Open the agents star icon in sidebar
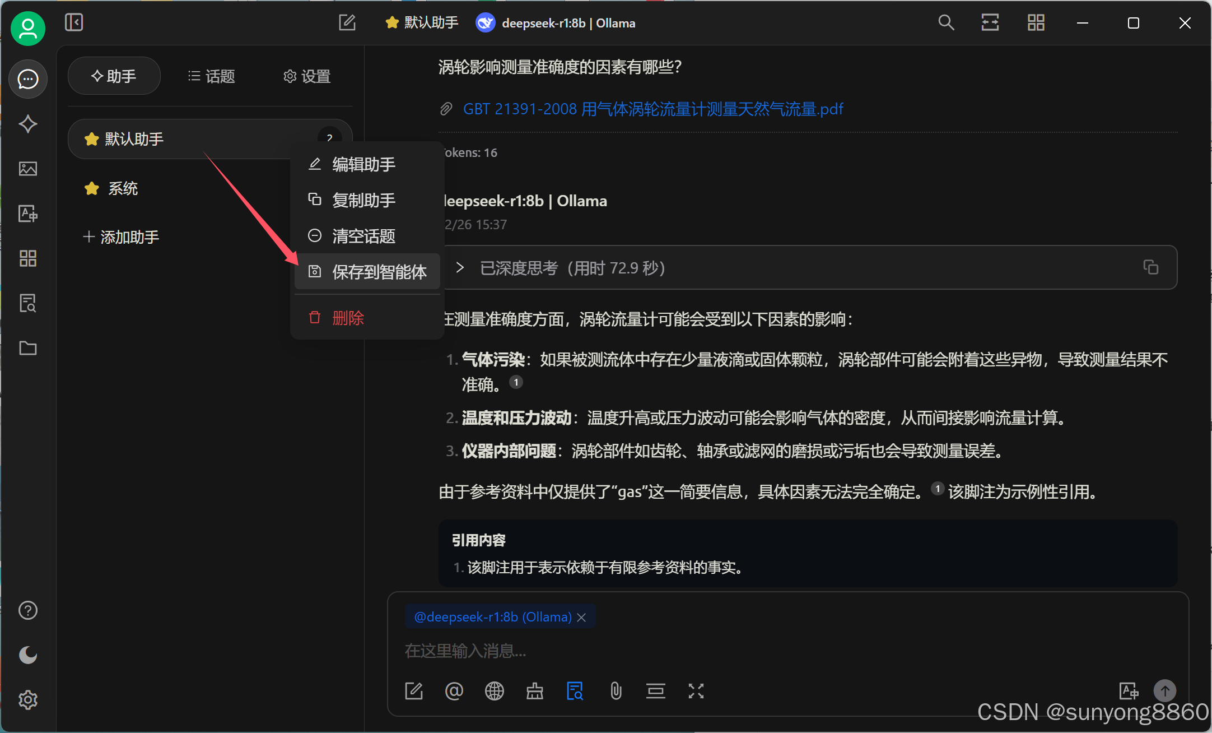 (x=27, y=124)
